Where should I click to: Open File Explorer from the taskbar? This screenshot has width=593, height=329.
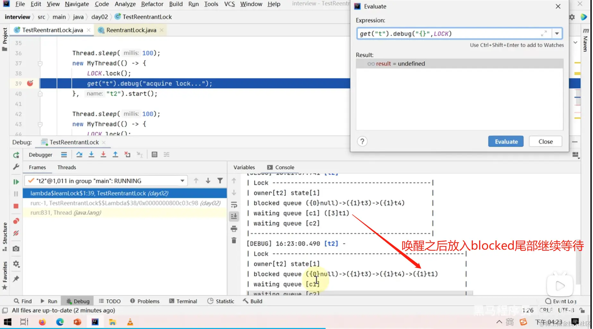click(x=112, y=322)
